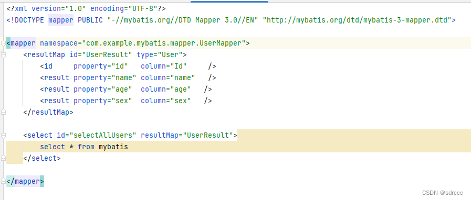Collapse the resultMap opening tag fold marker
471x200 pixels.
click(3, 55)
